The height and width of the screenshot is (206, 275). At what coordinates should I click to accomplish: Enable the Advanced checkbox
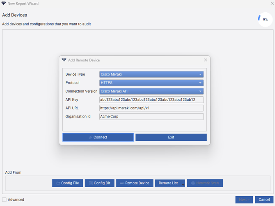4,199
